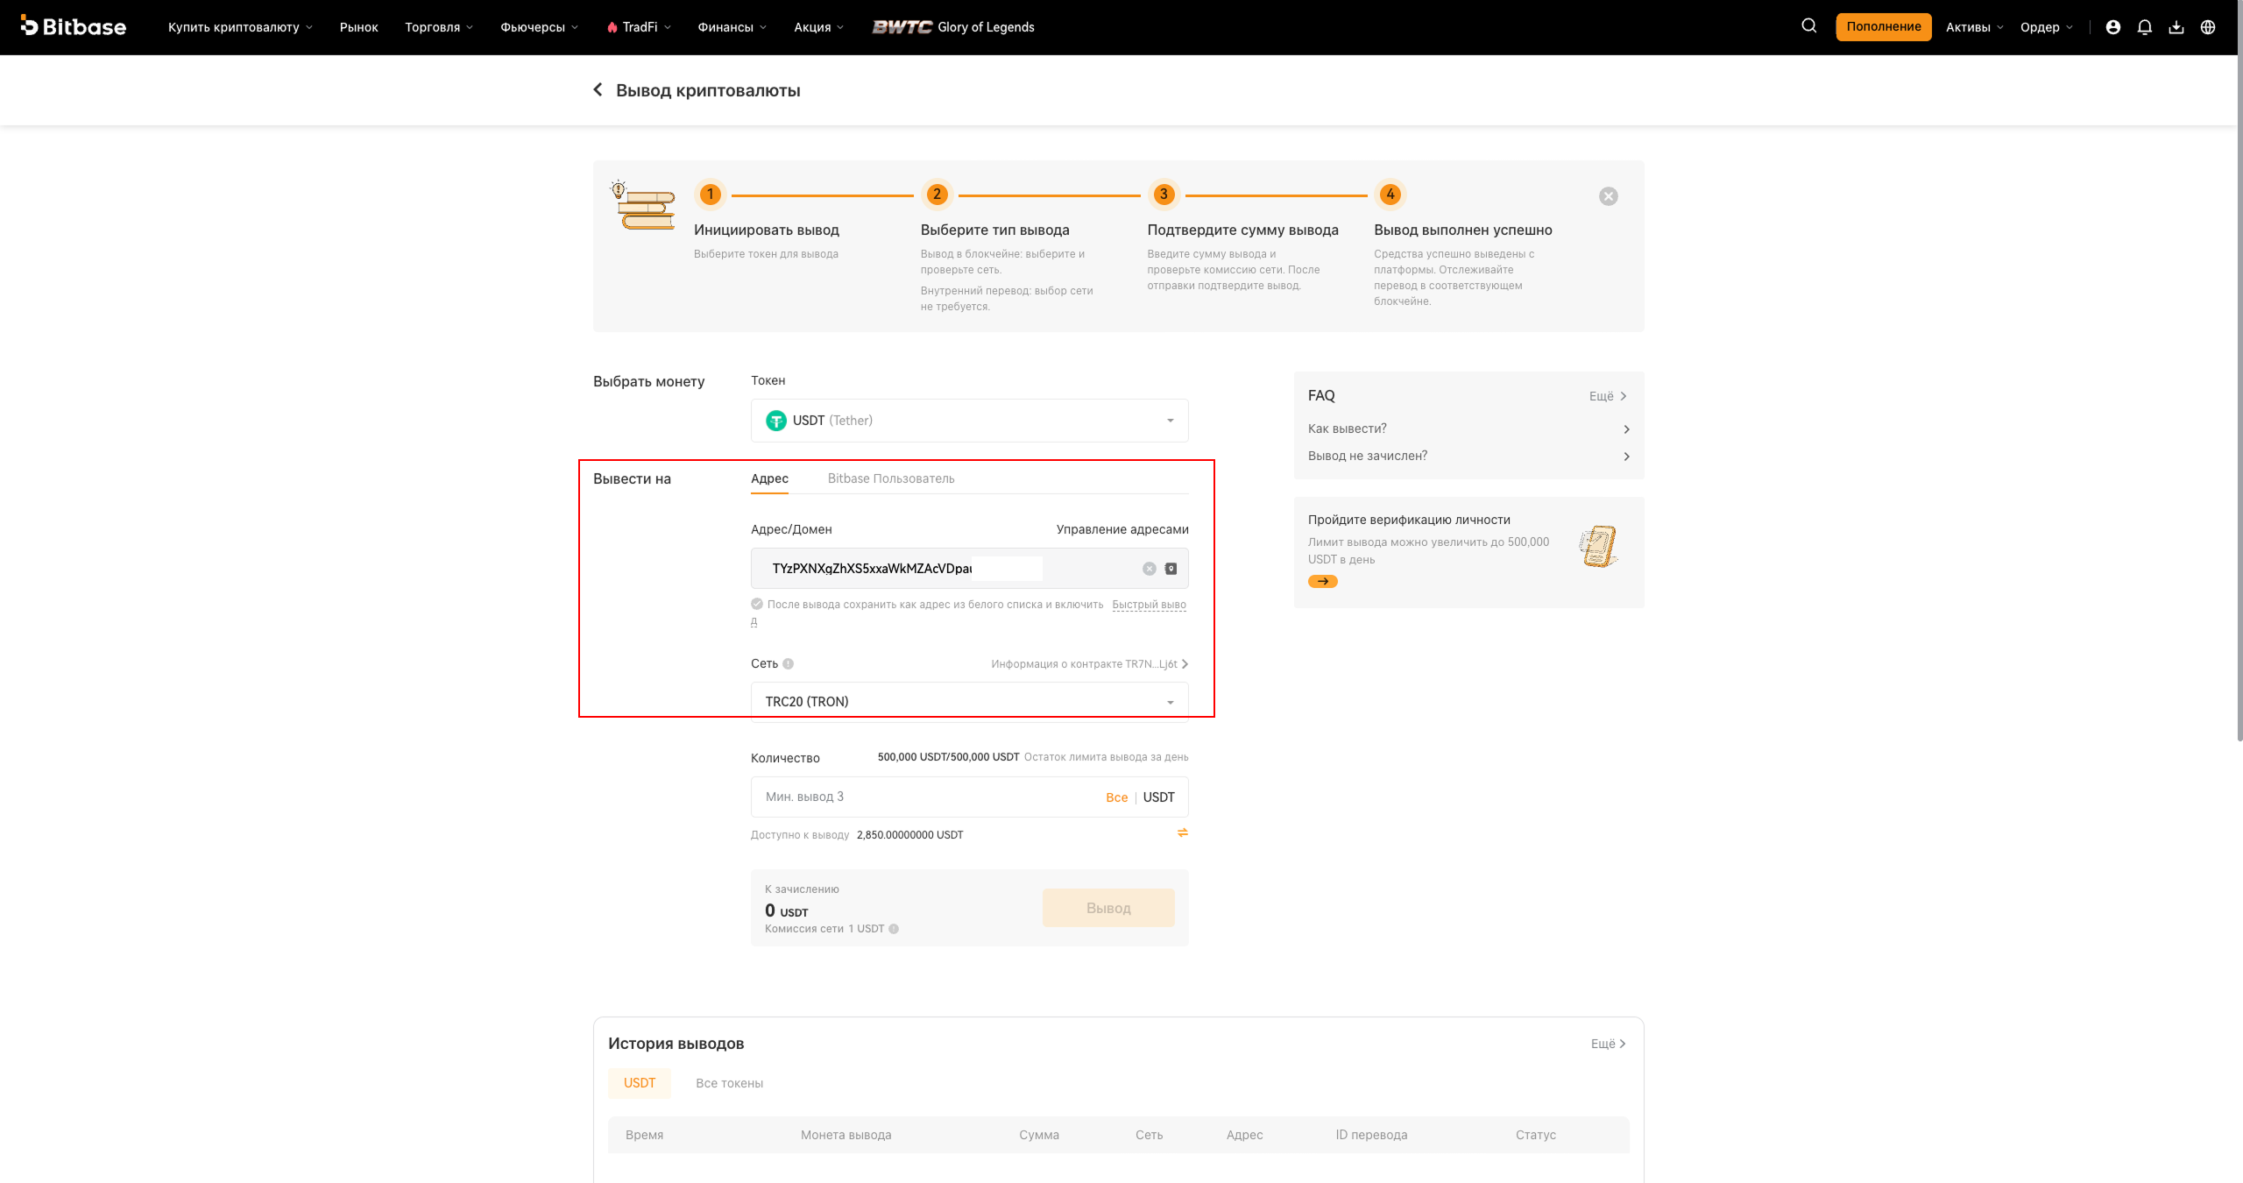Image resolution: width=2243 pixels, height=1183 pixels.
Task: Clear the address field with the X icon
Action: pos(1150,569)
